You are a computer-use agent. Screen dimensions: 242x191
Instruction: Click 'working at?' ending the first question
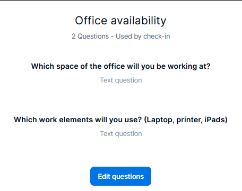click(189, 67)
